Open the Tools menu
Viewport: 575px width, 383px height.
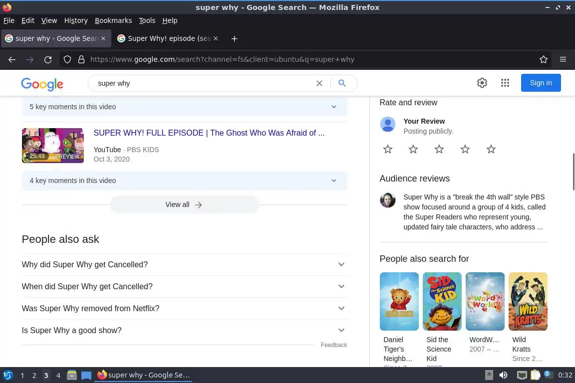point(147,20)
